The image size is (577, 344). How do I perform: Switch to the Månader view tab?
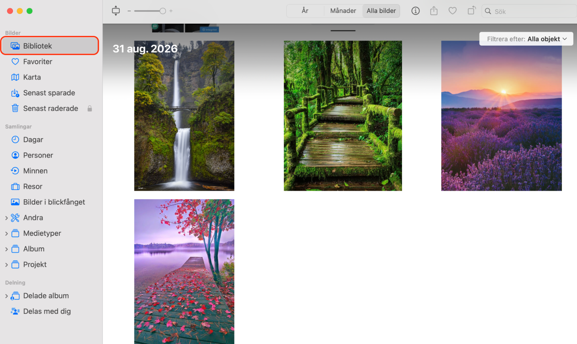(343, 11)
